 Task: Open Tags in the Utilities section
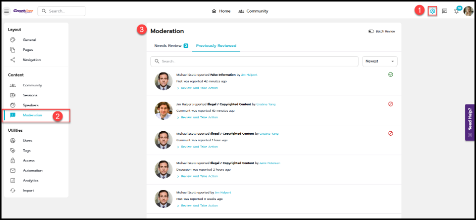pyautogui.click(x=27, y=150)
